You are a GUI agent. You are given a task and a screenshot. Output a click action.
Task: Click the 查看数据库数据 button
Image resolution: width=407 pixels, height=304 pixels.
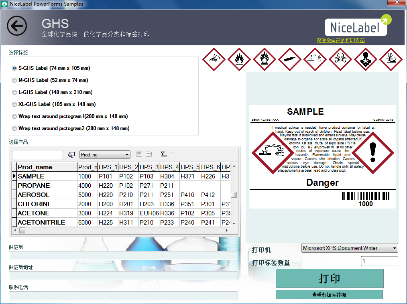coord(329,294)
